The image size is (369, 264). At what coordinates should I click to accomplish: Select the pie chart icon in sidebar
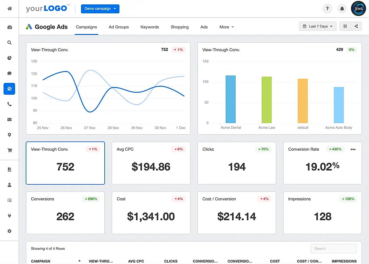(x=9, y=58)
